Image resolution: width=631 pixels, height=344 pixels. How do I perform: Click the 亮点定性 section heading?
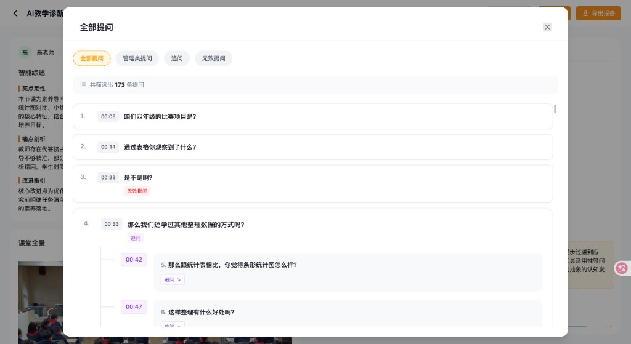click(x=34, y=89)
